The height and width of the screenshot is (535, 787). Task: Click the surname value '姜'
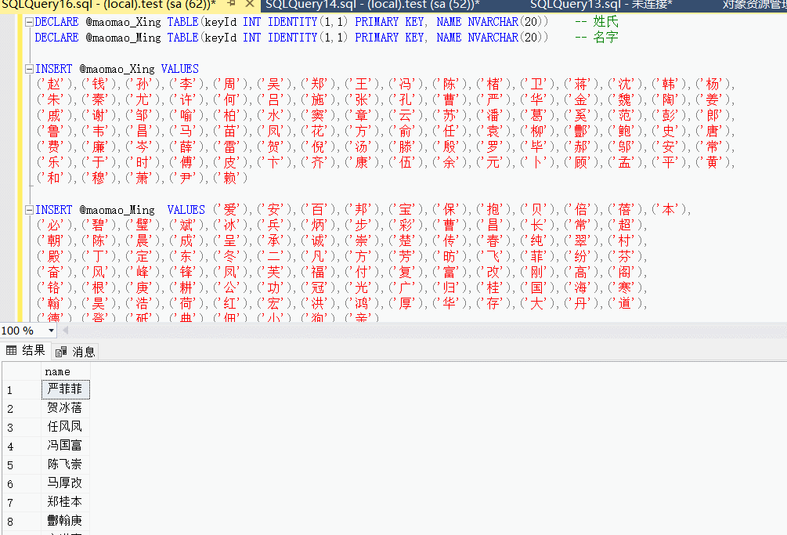[x=713, y=100]
